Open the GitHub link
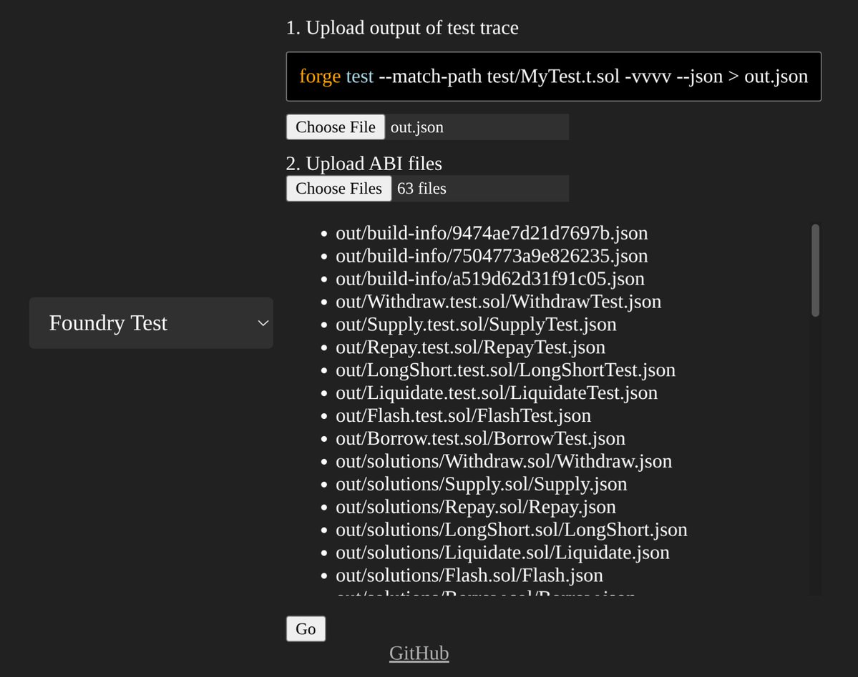 pyautogui.click(x=419, y=653)
